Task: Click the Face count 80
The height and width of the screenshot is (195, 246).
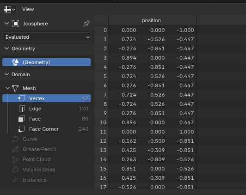Action: (85, 119)
